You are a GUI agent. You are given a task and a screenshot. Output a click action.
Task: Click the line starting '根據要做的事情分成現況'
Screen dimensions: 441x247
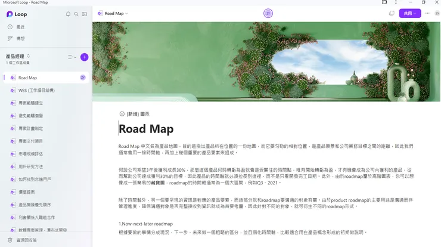[243, 233]
